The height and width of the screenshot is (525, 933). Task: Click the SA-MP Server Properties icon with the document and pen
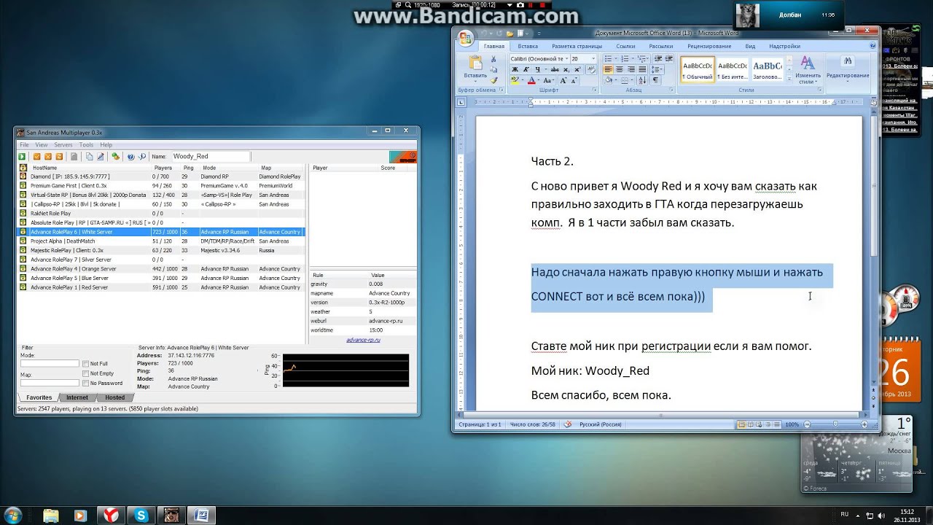(101, 157)
